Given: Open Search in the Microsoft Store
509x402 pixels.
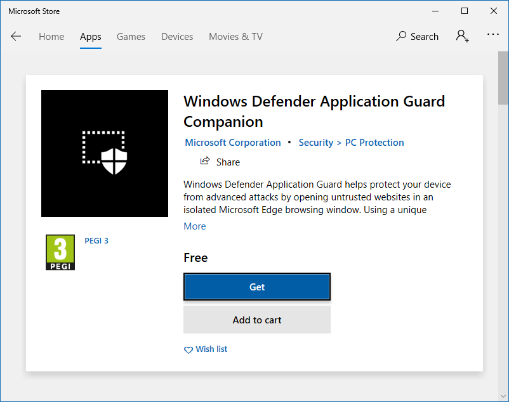Looking at the screenshot, I should [417, 36].
